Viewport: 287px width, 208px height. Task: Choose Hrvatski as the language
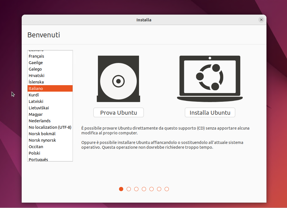click(x=50, y=76)
